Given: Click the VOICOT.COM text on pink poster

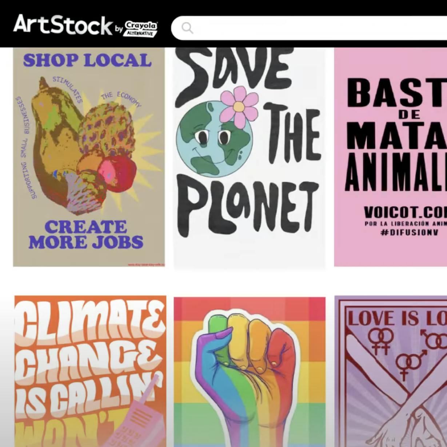Looking at the screenshot, I should 405,212.
